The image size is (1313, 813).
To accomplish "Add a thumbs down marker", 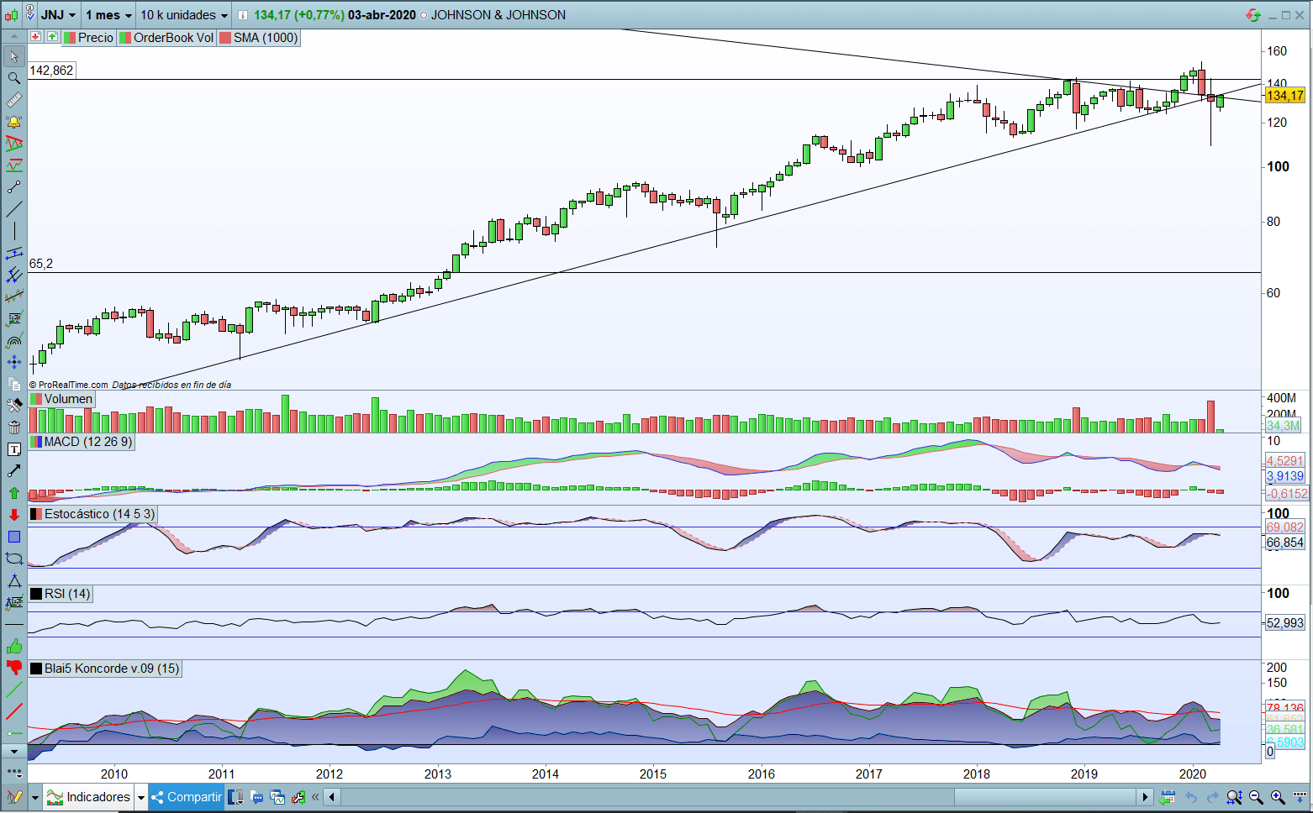I will (x=13, y=668).
